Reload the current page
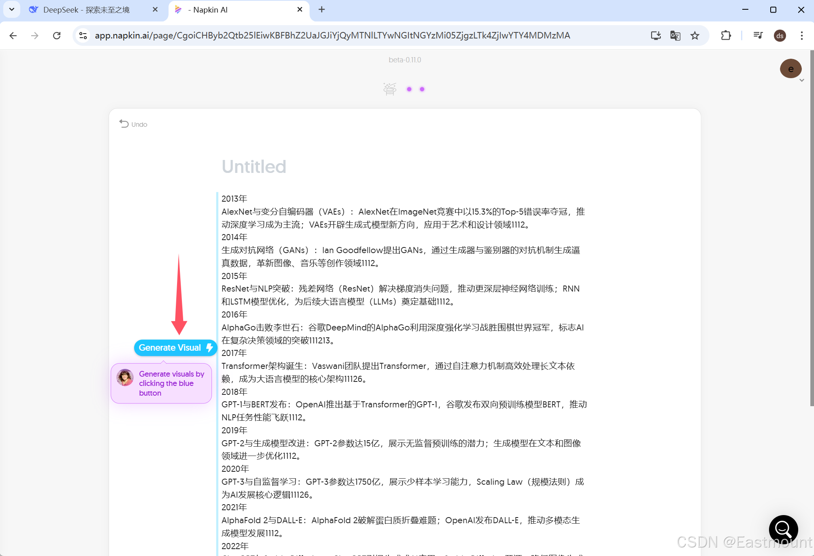 pos(57,36)
